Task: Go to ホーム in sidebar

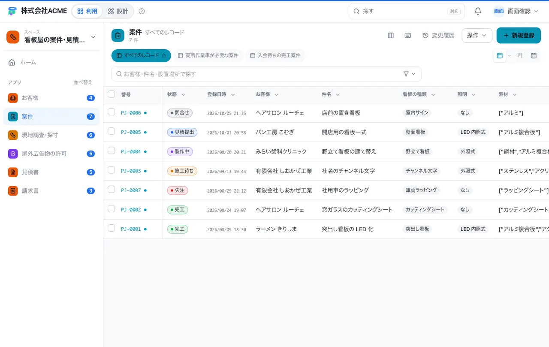Action: 51,62
